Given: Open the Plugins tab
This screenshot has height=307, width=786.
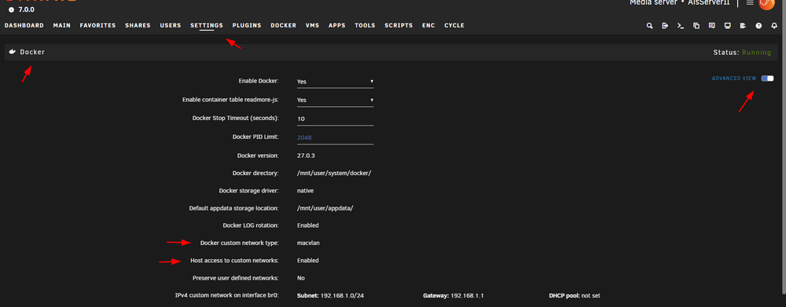Looking at the screenshot, I should (247, 26).
